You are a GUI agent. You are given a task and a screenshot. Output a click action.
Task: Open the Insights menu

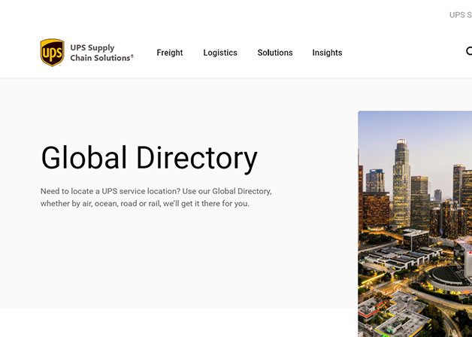point(327,53)
